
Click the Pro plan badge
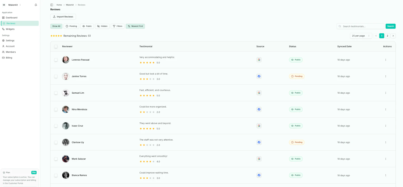tap(34, 173)
